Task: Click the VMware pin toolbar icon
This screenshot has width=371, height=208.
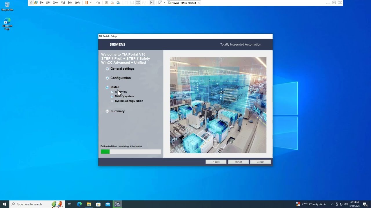Action: [31, 3]
